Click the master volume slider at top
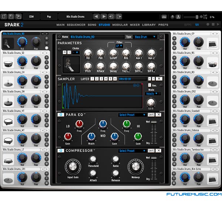 pos(191,17)
